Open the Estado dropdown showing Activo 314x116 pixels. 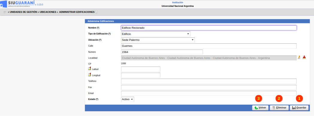[x=128, y=99]
